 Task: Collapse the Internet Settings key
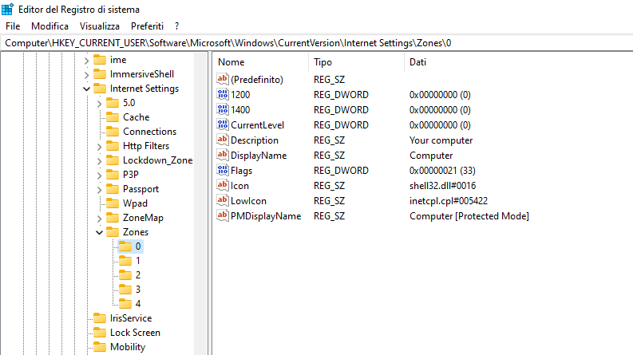tap(86, 89)
